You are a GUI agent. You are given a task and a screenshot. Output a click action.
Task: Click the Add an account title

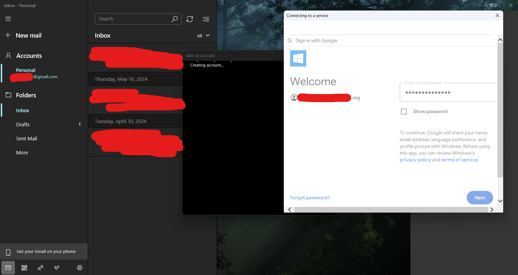pos(200,56)
